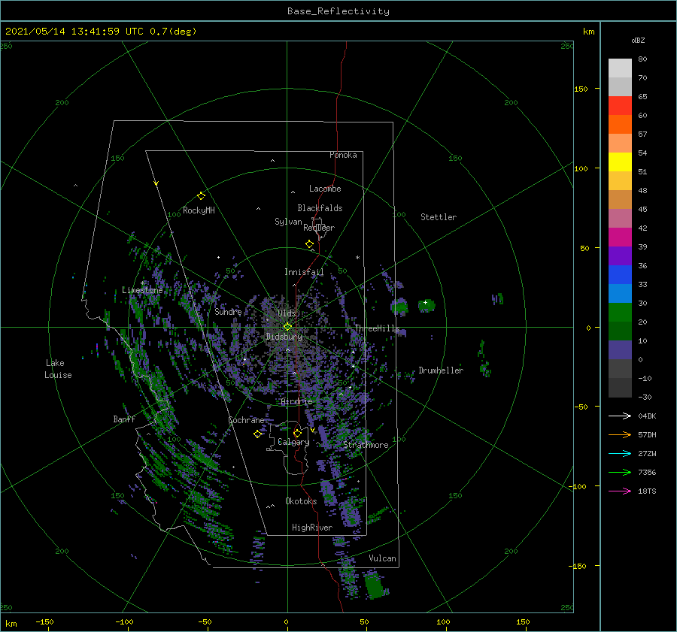The height and width of the screenshot is (632, 677).
Task: Click the Sylvan label
Action: [288, 222]
